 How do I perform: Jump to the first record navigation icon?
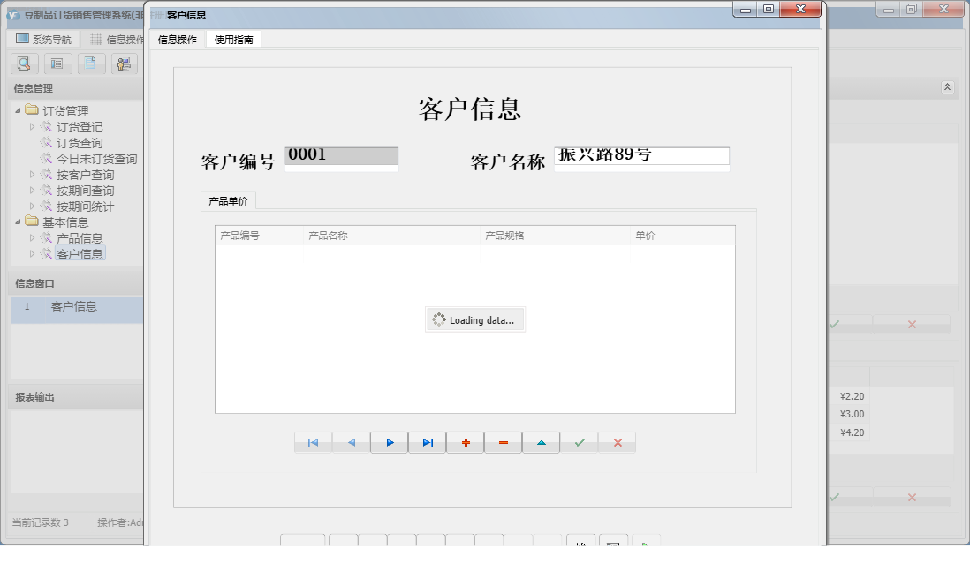[313, 442]
